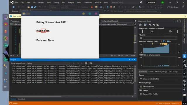The image size is (187, 105).
Task: Click the Take Snapshot link
Action: [x=149, y=86]
